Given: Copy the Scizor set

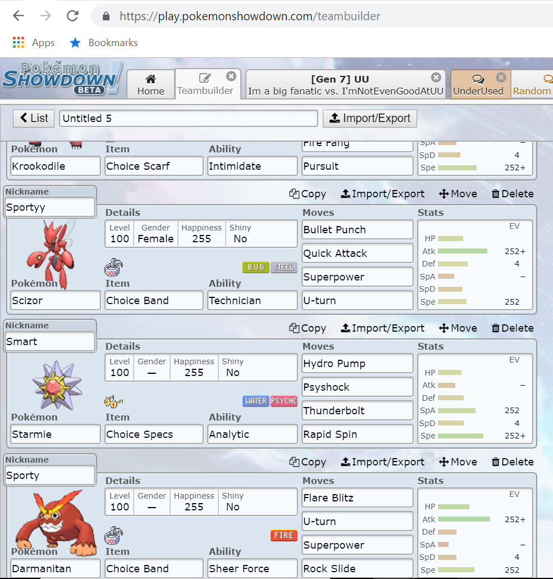Looking at the screenshot, I should coord(308,194).
